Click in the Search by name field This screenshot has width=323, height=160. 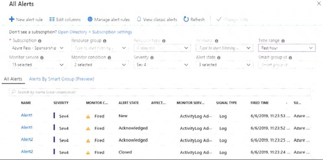(x=160, y=92)
